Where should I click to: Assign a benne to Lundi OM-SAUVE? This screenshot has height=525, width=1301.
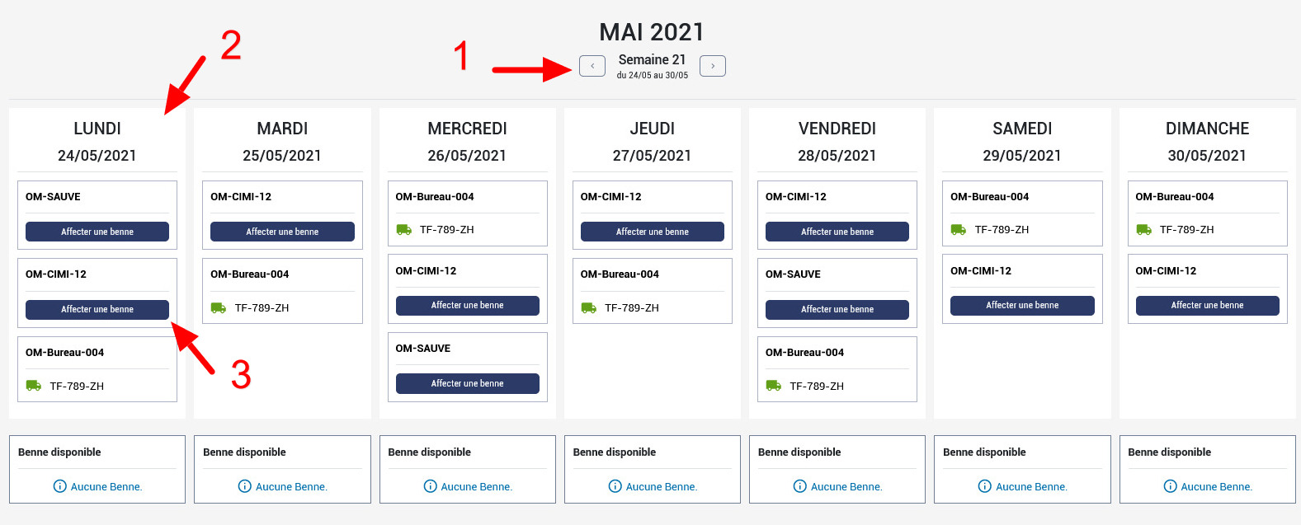(97, 232)
